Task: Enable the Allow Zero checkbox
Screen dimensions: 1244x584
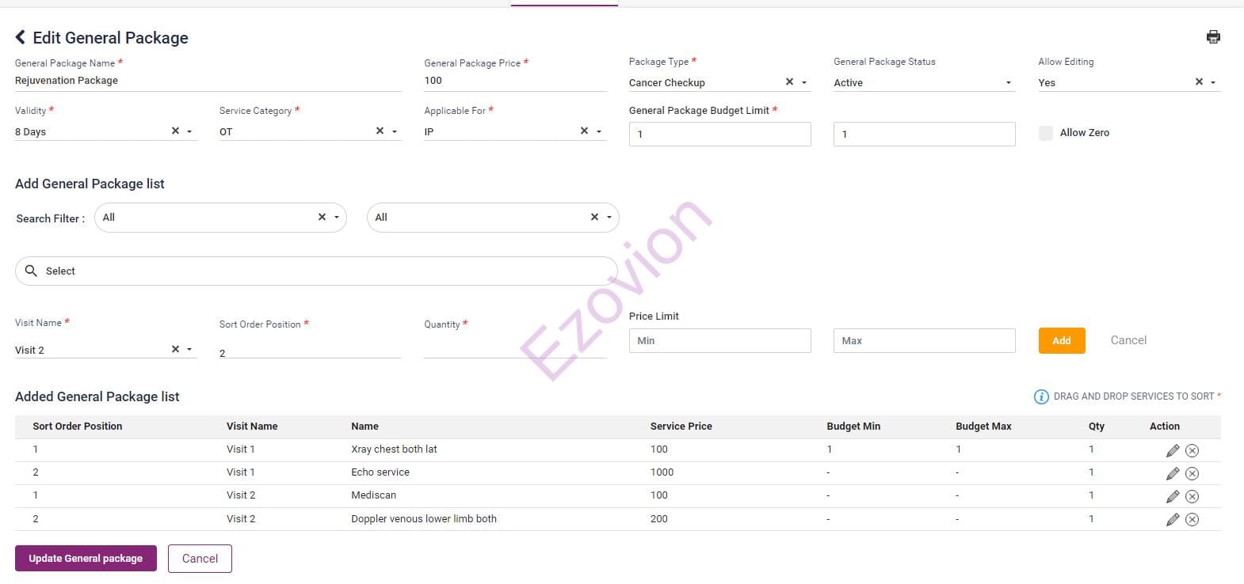Action: (1046, 133)
